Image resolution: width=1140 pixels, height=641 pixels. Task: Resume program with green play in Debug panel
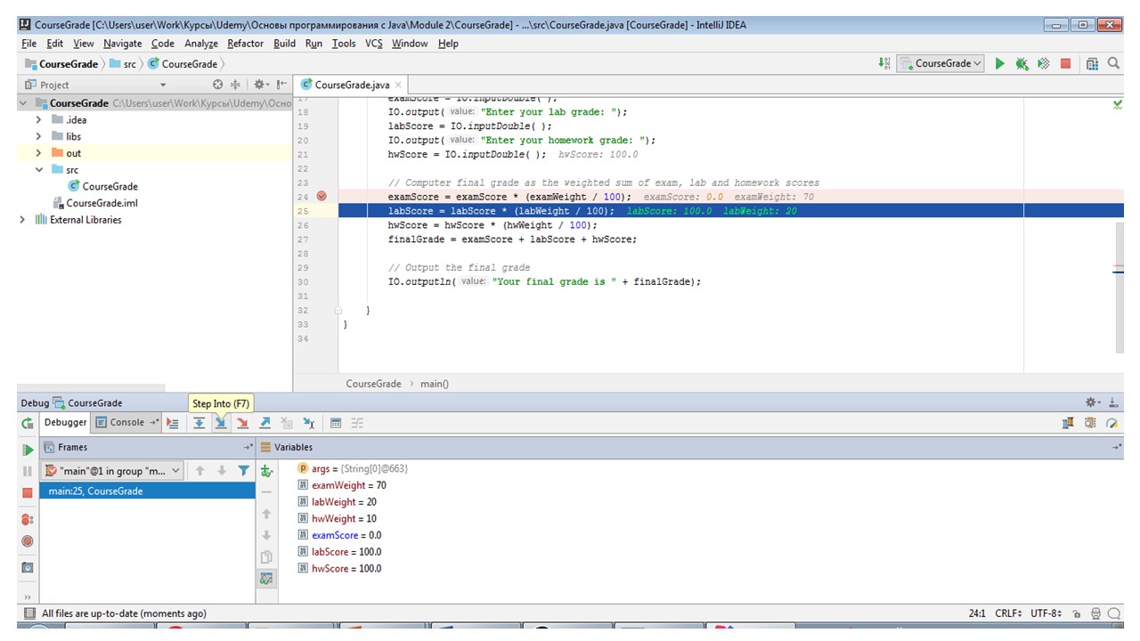coord(28,450)
